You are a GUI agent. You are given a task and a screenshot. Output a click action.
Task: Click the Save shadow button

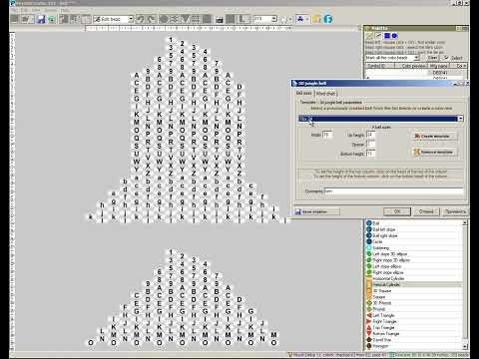[317, 211]
